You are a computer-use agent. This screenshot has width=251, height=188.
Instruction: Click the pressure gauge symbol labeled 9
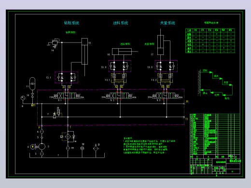23,98
